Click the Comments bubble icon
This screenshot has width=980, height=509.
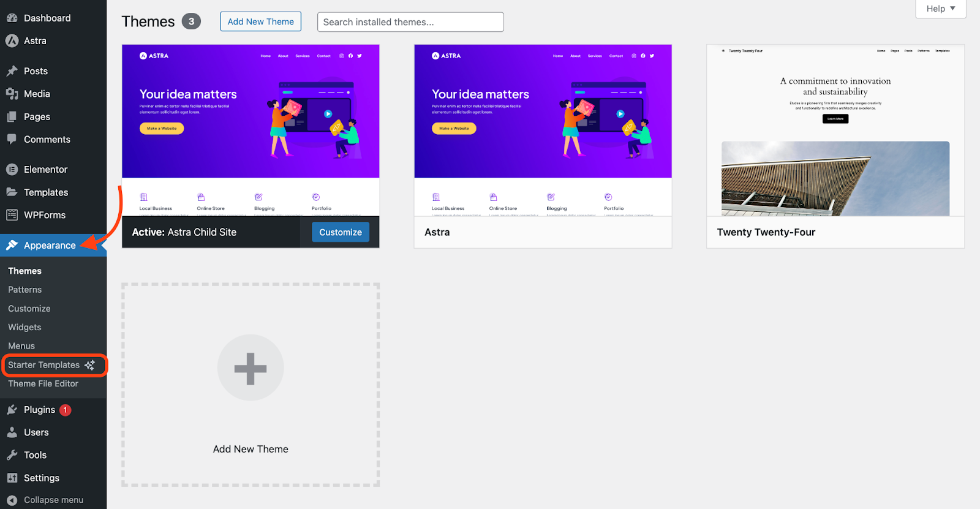click(x=12, y=140)
